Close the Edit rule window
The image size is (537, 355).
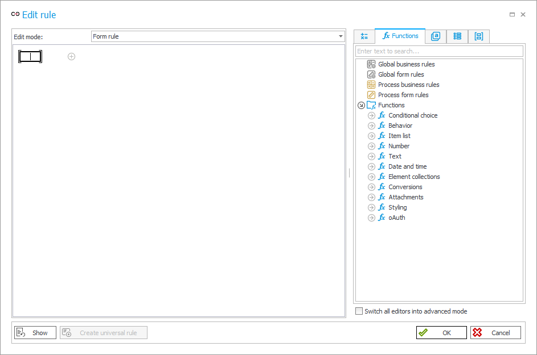tap(523, 14)
